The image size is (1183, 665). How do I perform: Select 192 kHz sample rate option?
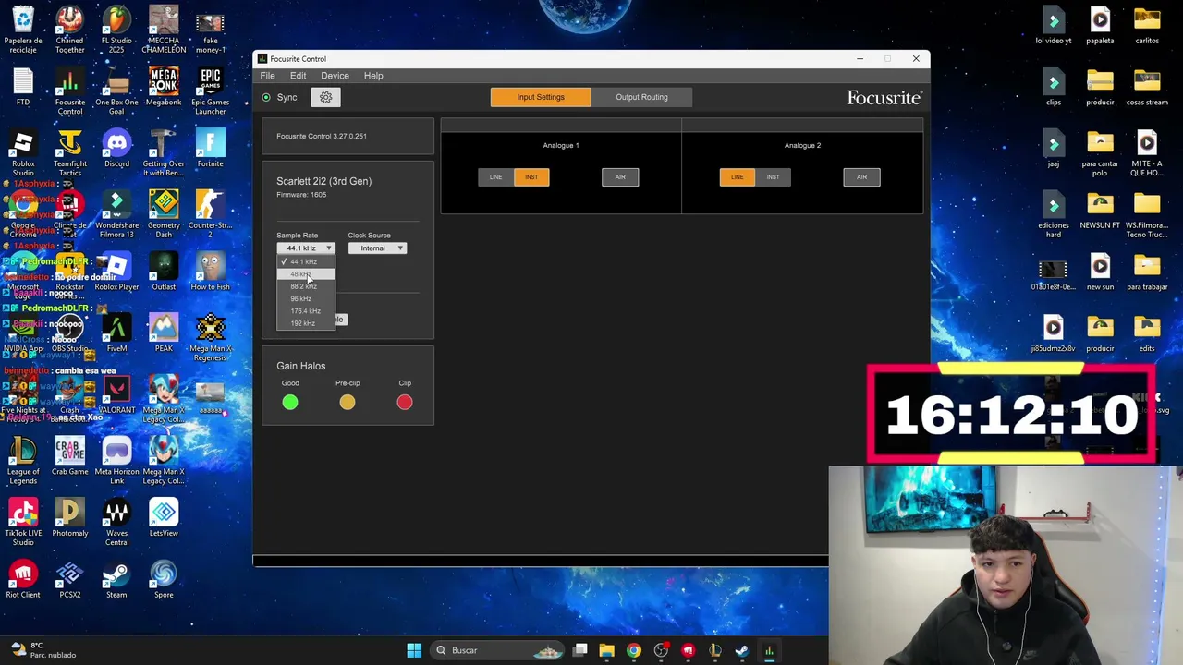306,323
